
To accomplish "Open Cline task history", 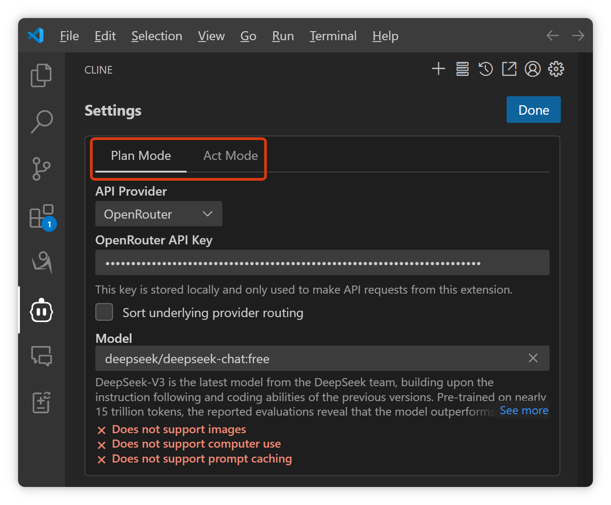I will coord(486,69).
